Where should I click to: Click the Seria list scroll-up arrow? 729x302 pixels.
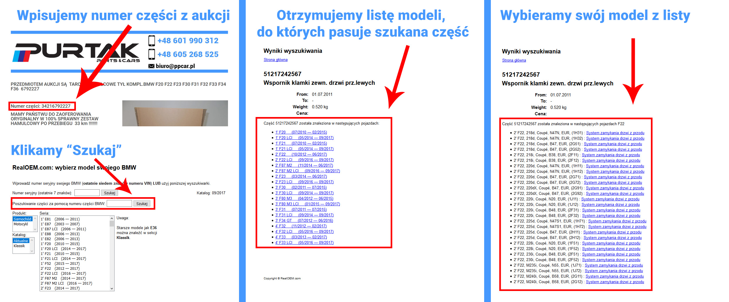tap(112, 218)
